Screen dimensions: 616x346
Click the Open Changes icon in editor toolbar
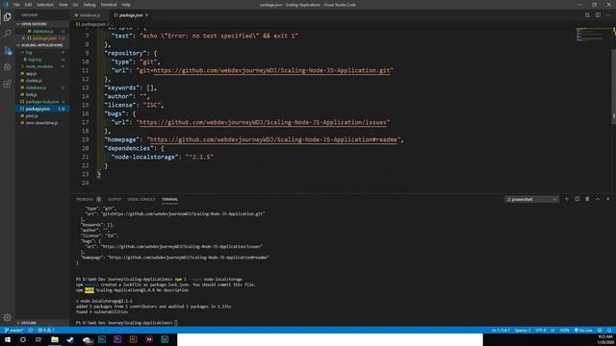[587, 15]
